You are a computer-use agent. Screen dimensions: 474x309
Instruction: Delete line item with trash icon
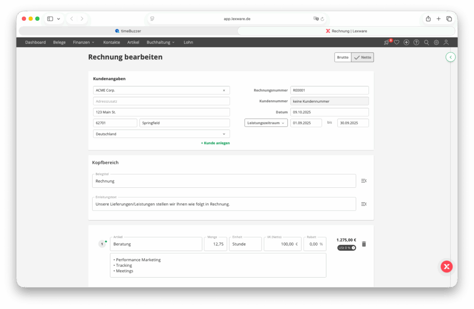(x=364, y=244)
